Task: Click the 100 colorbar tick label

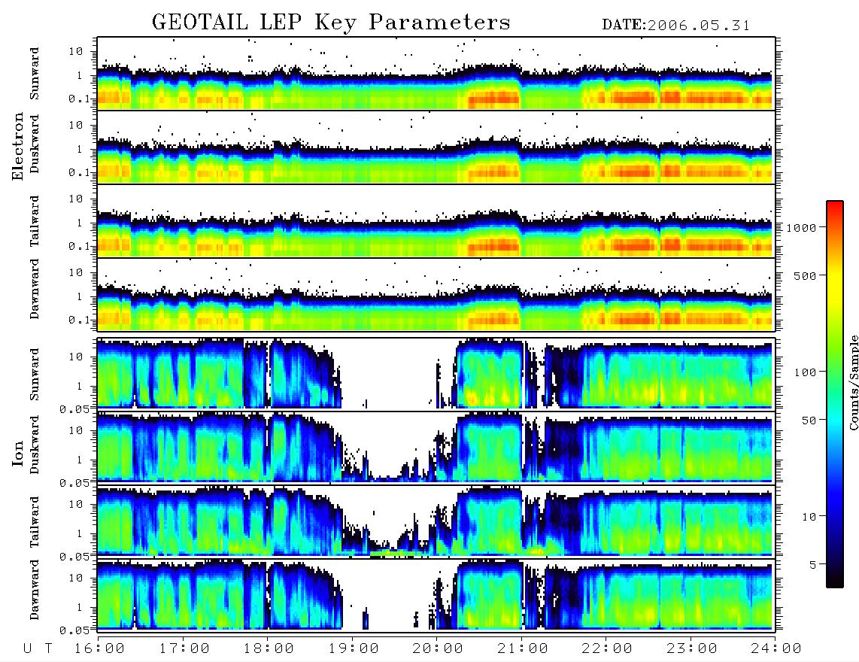Action: pyautogui.click(x=805, y=372)
